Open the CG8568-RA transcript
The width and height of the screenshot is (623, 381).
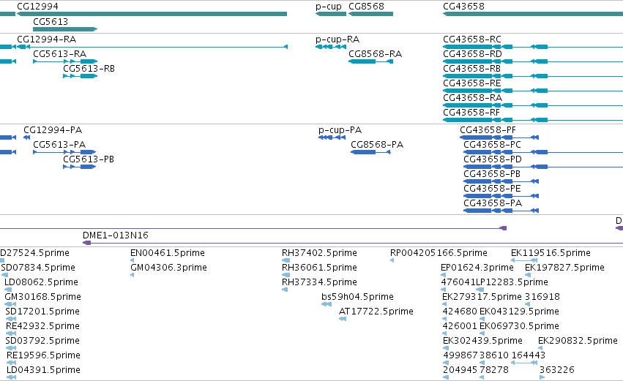pos(375,54)
